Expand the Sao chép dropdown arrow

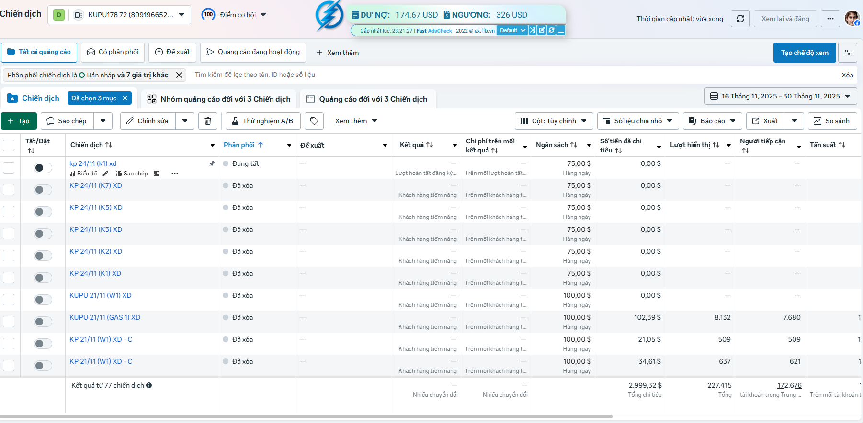pyautogui.click(x=103, y=121)
